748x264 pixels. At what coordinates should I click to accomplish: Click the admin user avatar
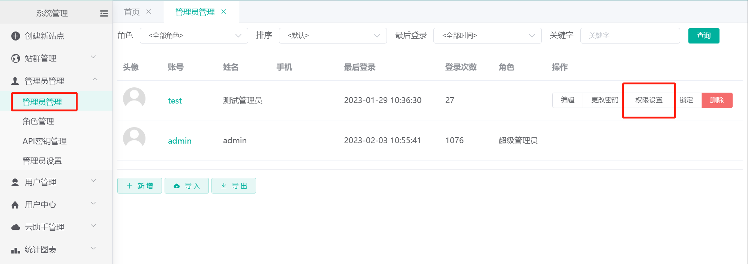click(x=134, y=138)
